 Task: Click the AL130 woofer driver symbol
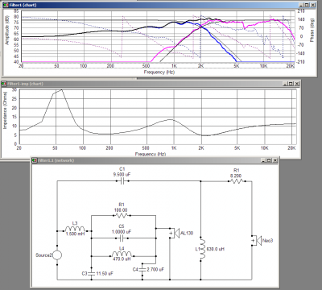coord(174,233)
